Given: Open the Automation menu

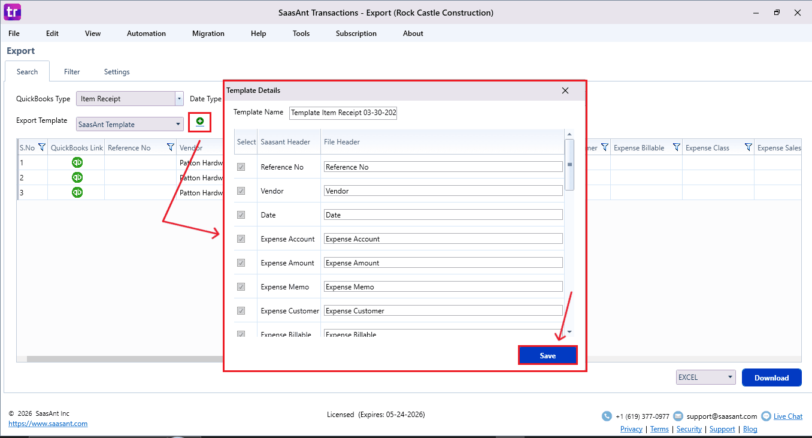Looking at the screenshot, I should 146,34.
